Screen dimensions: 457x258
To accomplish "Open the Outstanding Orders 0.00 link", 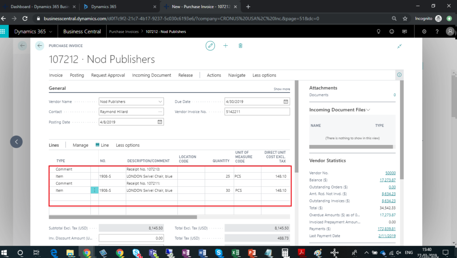I will coord(392,187).
